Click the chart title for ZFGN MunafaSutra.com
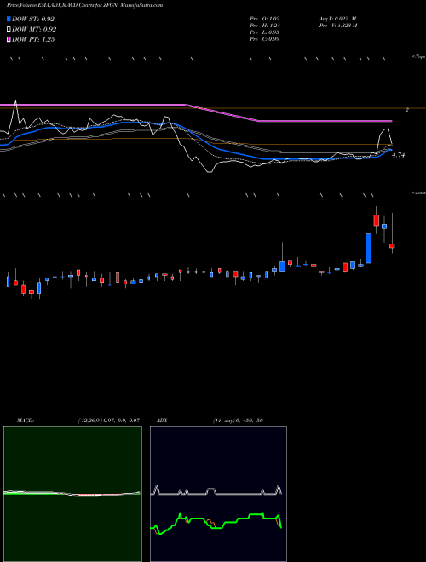This screenshot has height=562, width=426. click(84, 5)
